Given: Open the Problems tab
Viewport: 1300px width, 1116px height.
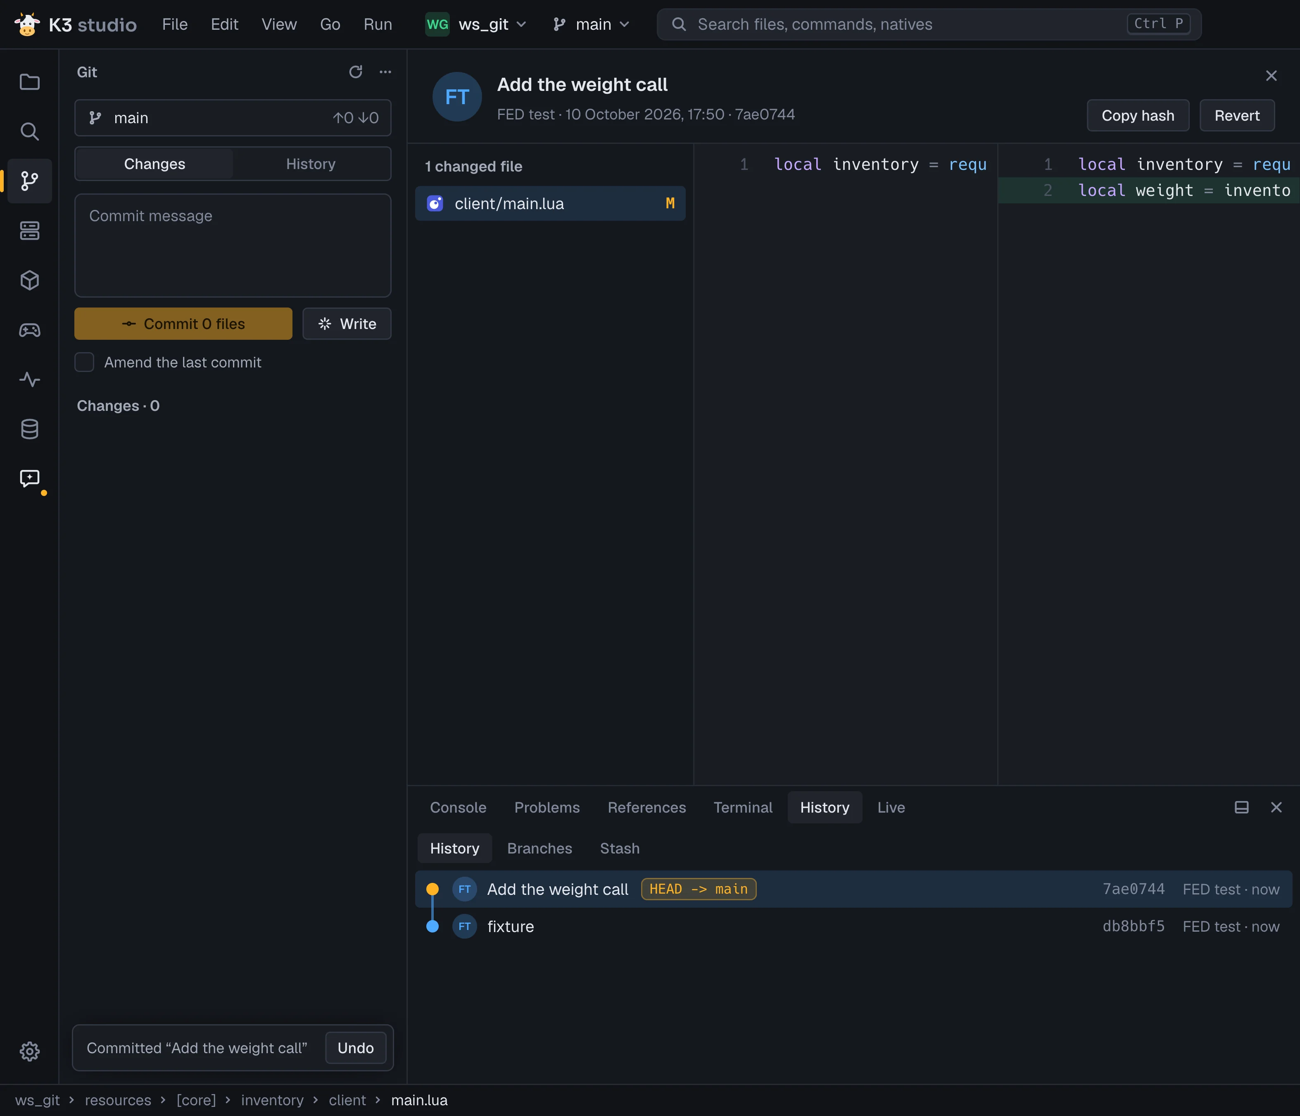Looking at the screenshot, I should 547,807.
